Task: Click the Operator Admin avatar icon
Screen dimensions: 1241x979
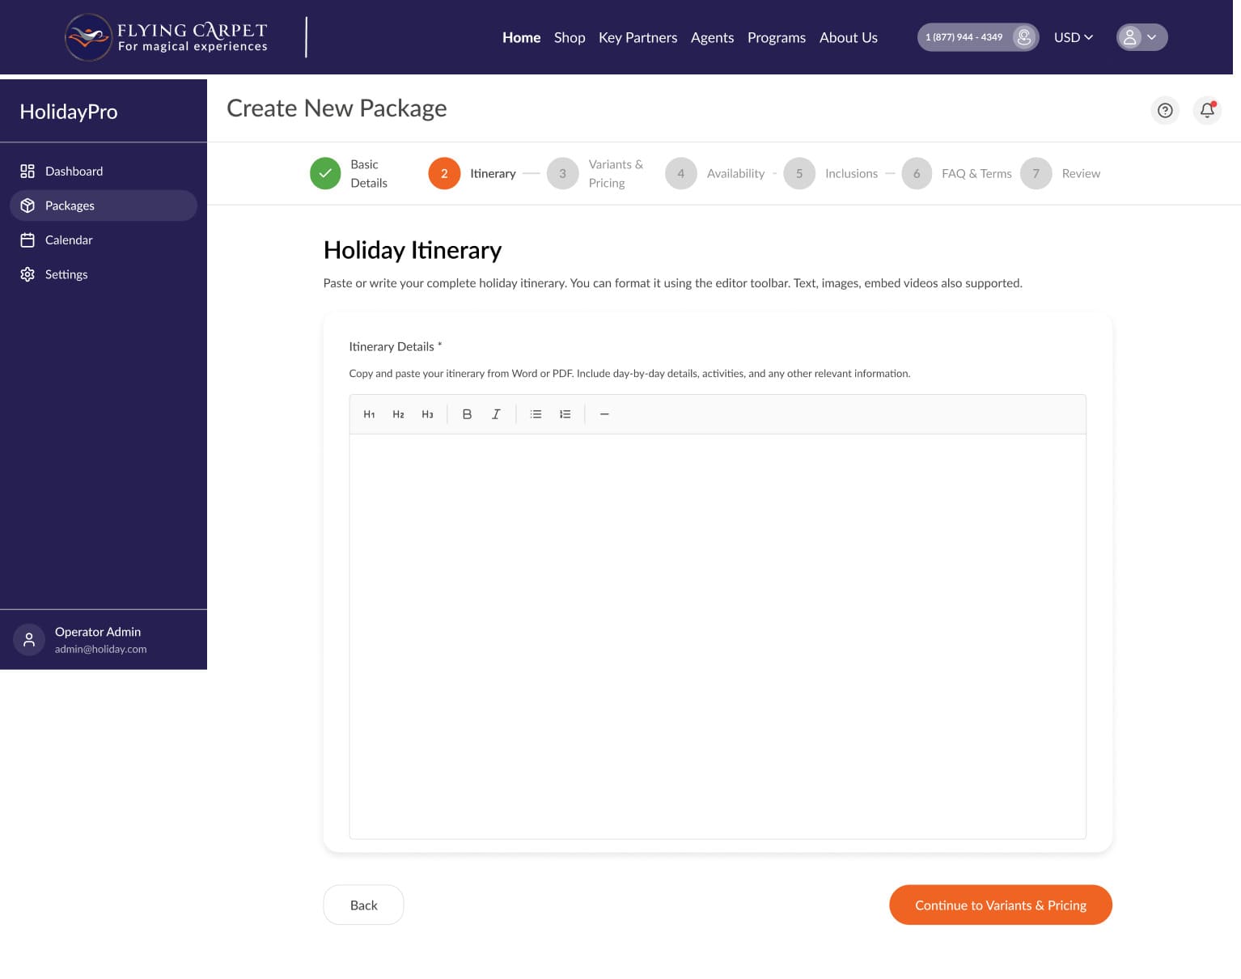Action: tap(29, 640)
